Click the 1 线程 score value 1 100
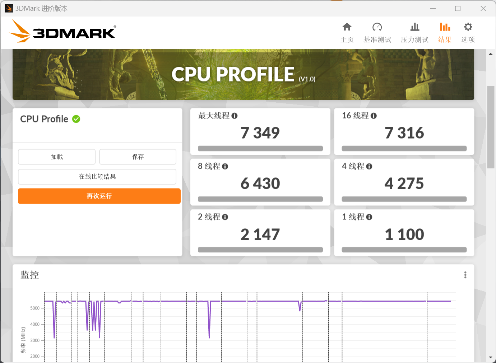 404,234
